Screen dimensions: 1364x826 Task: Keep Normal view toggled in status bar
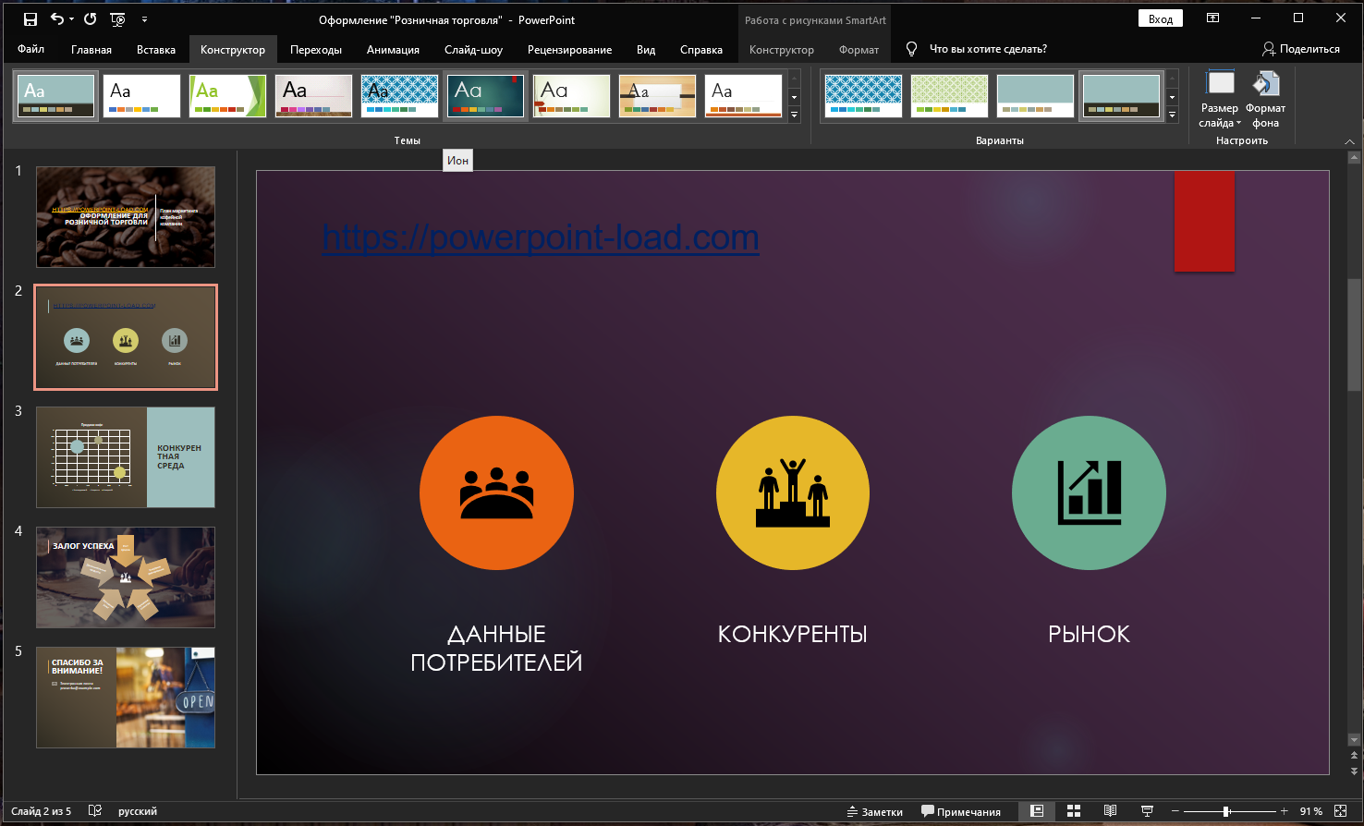point(1037,811)
